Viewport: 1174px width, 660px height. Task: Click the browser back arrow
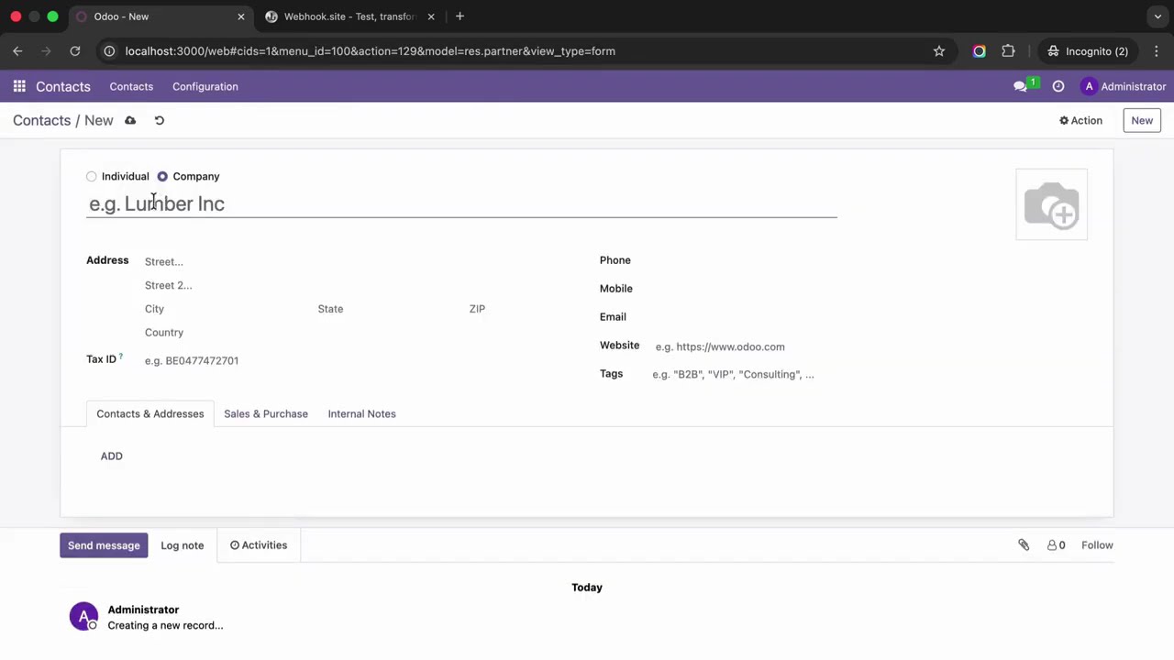(x=17, y=51)
